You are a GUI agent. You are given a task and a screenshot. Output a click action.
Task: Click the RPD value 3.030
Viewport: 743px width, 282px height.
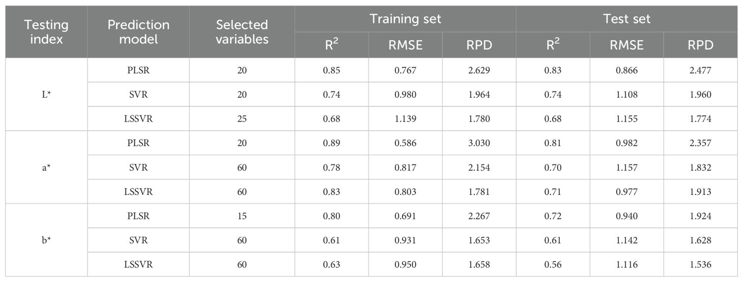(x=479, y=143)
